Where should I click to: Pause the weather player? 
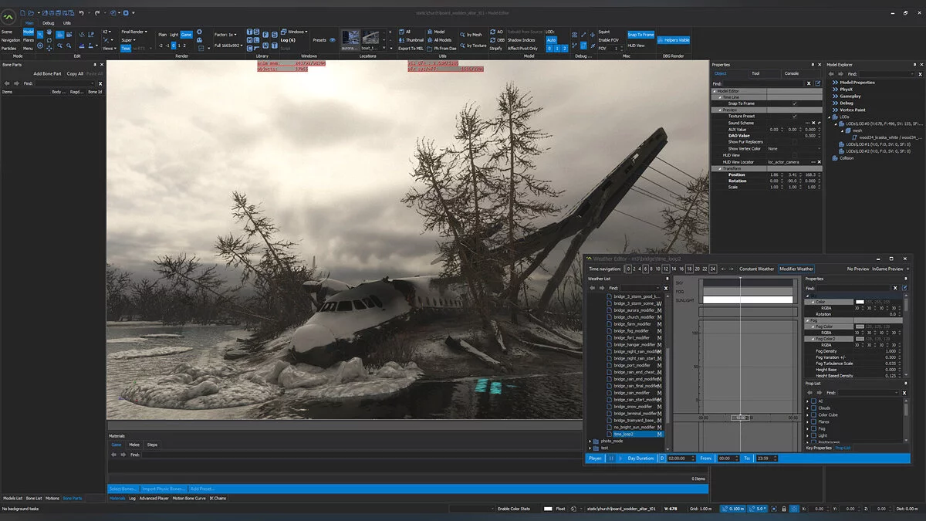coord(611,458)
